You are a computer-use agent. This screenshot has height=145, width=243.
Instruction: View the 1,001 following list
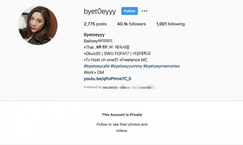click(170, 24)
